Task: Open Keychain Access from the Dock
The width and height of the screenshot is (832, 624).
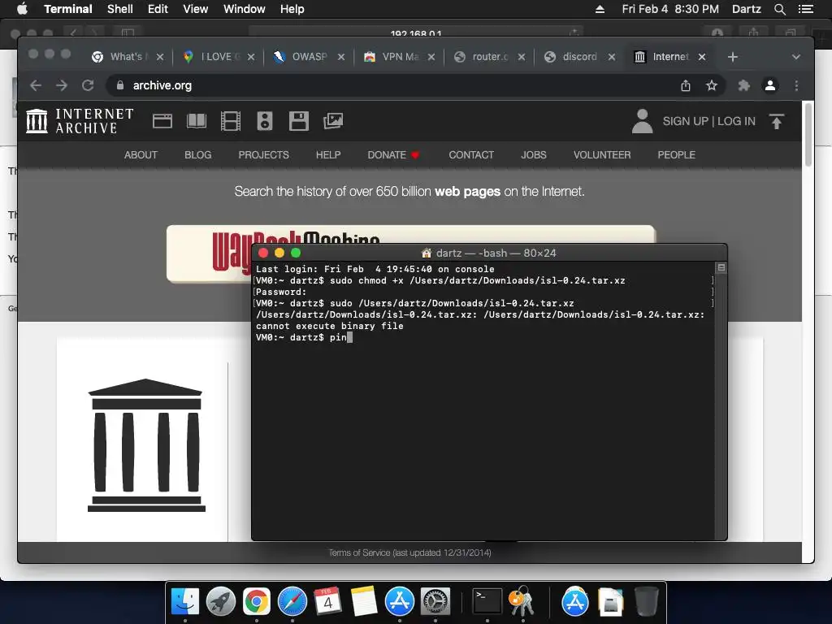Action: coord(522,602)
